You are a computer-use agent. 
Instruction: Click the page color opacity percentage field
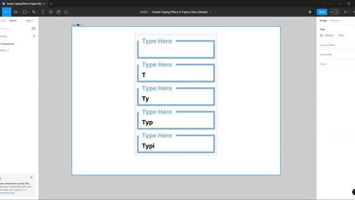pyautogui.click(x=341, y=36)
